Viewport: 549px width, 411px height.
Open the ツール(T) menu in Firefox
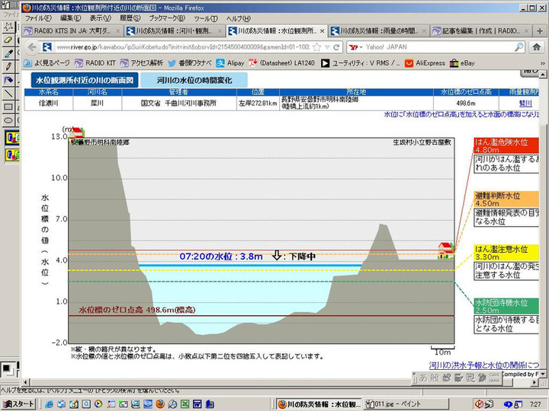point(205,18)
